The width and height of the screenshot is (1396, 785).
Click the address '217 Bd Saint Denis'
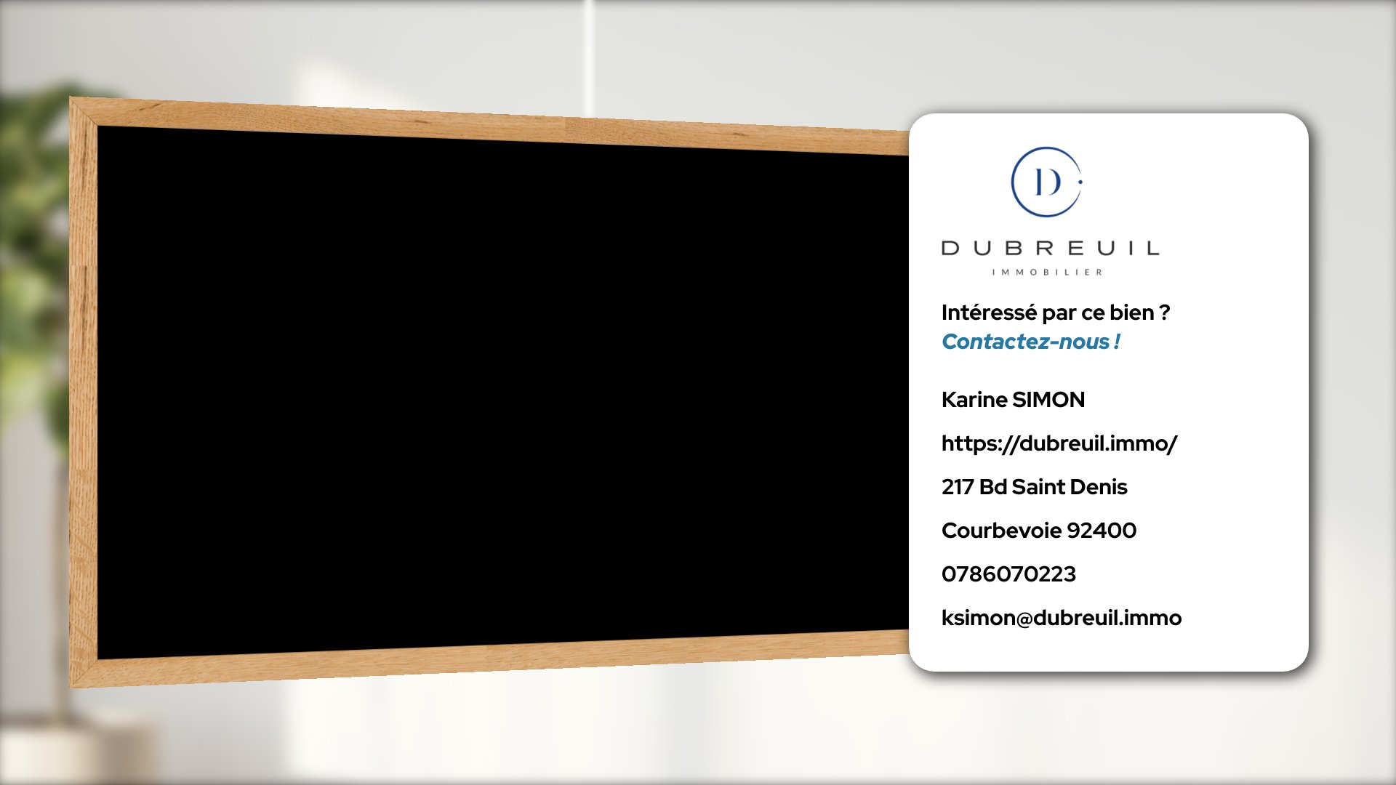coord(1034,487)
